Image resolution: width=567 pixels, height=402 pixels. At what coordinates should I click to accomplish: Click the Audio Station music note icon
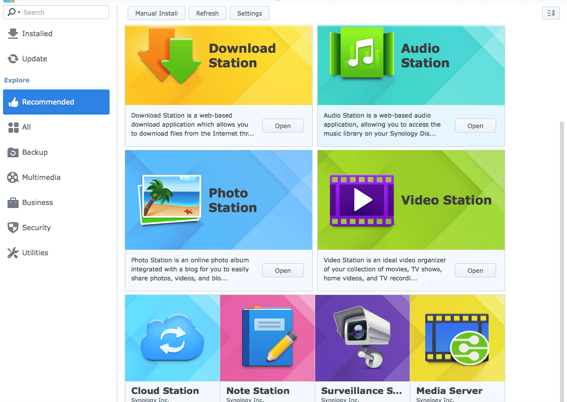click(361, 53)
